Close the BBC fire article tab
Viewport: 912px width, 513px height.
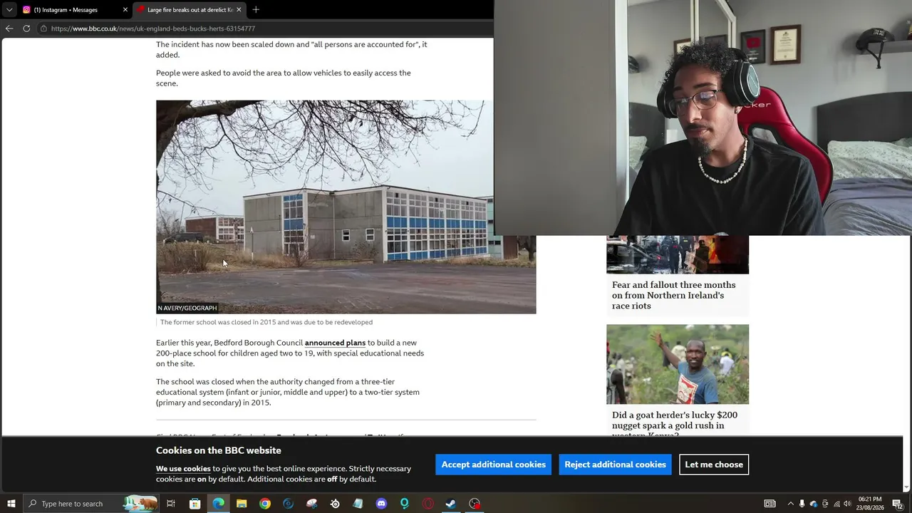pos(239,10)
